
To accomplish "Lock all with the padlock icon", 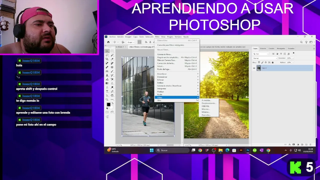I will [x=273, y=62].
